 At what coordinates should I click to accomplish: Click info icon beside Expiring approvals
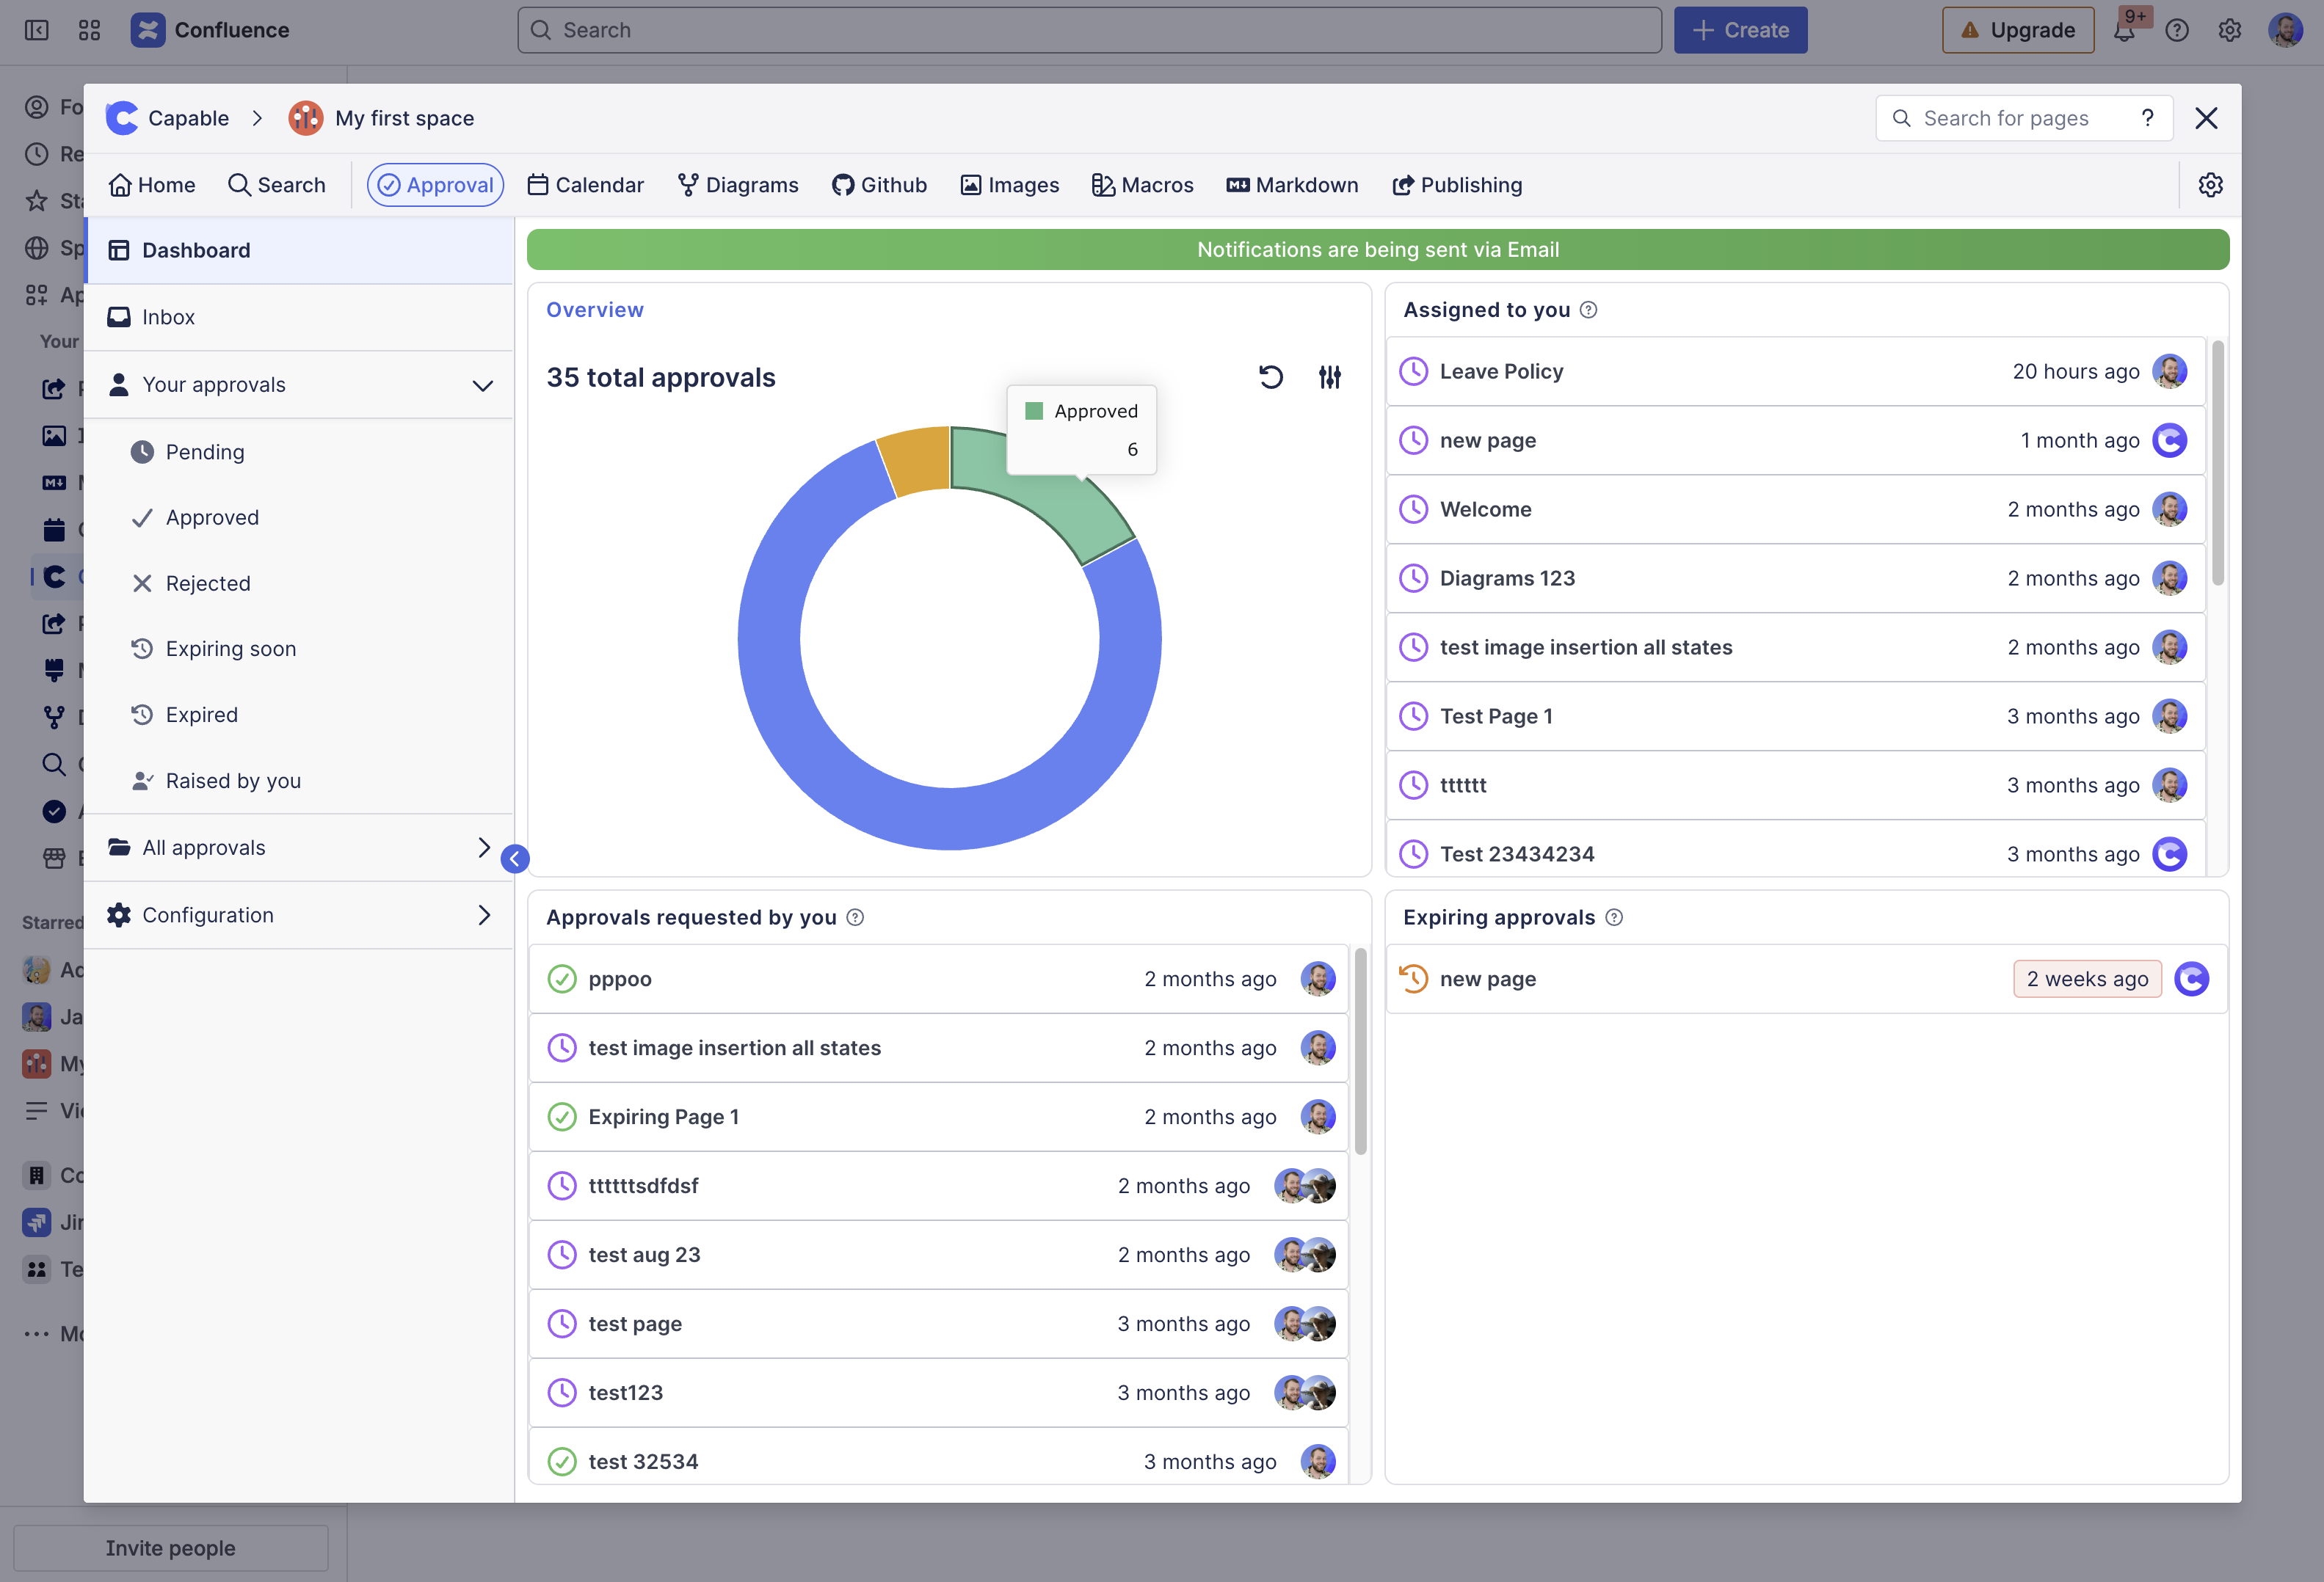(1614, 917)
